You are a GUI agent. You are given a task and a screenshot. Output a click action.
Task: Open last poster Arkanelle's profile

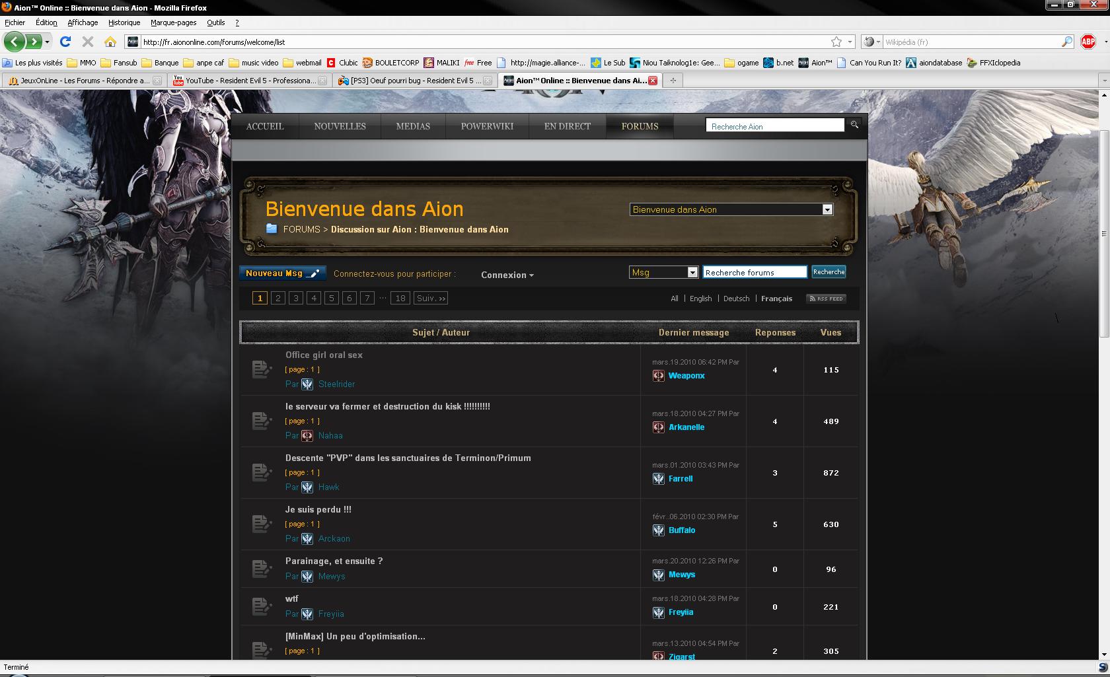[686, 427]
